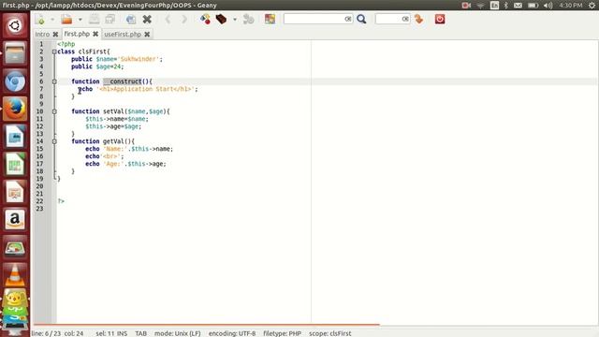Open VLC media player from the dock
The height and width of the screenshot is (337, 599).
[x=15, y=274]
